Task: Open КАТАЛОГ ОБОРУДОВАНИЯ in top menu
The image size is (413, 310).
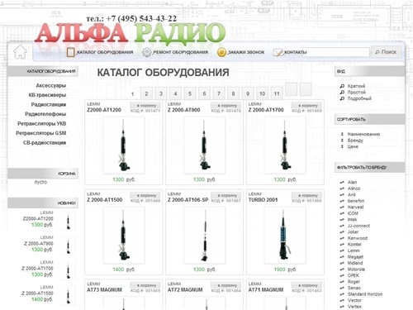Action: pos(105,52)
